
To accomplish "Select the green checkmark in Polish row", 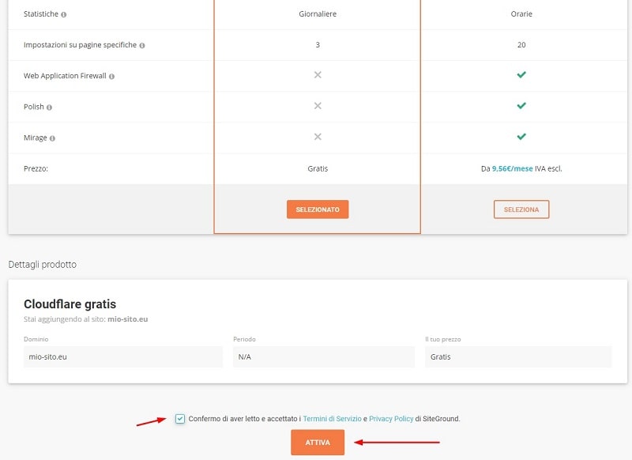I will coord(521,106).
